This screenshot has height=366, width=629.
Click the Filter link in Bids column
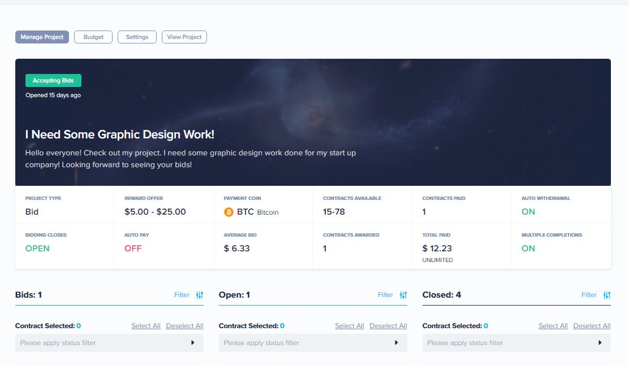182,295
